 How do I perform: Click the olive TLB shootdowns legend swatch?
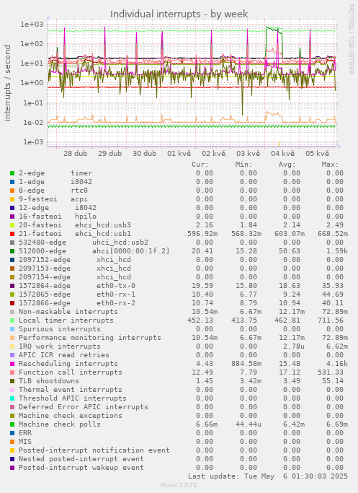tap(12, 381)
